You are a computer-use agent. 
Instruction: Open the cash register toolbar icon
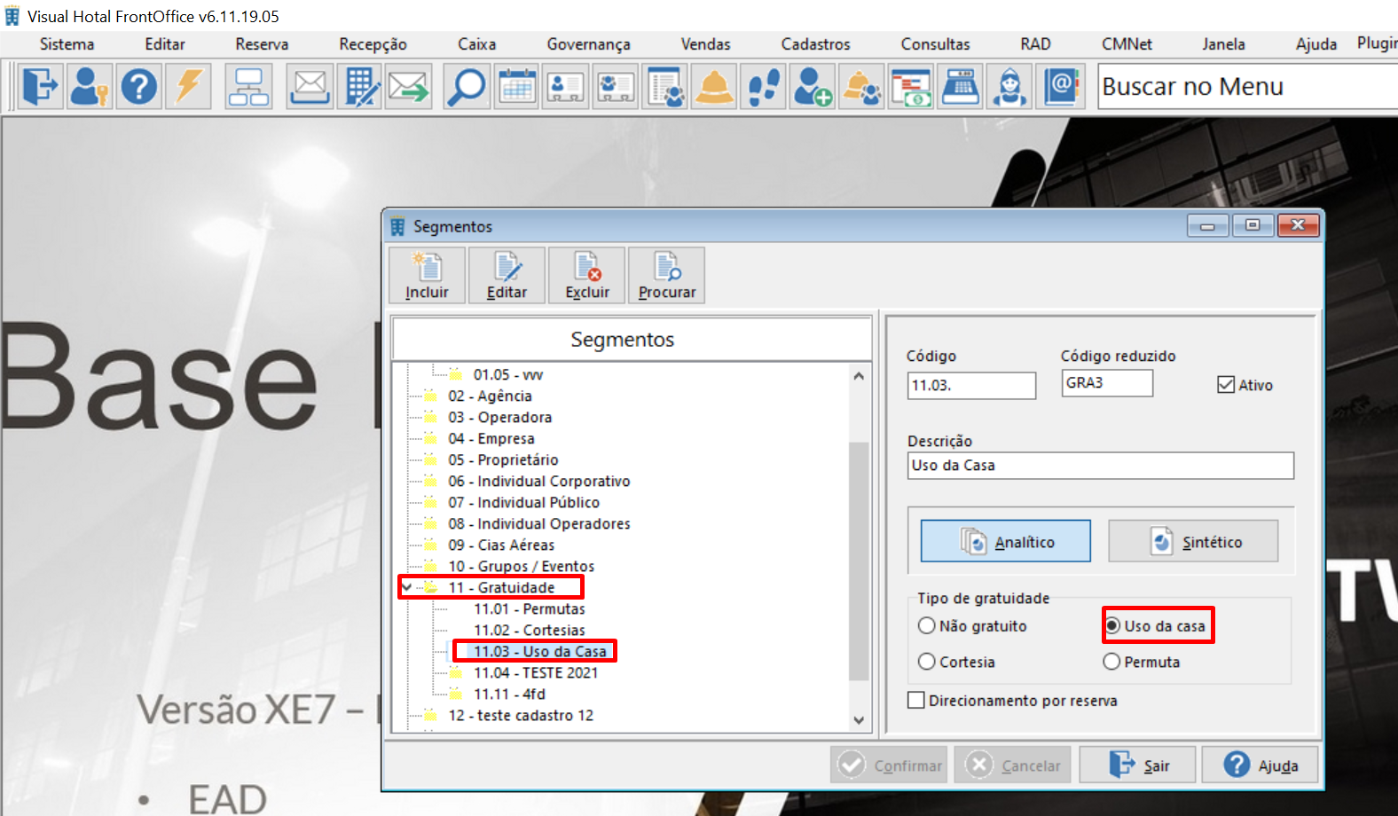tap(961, 87)
